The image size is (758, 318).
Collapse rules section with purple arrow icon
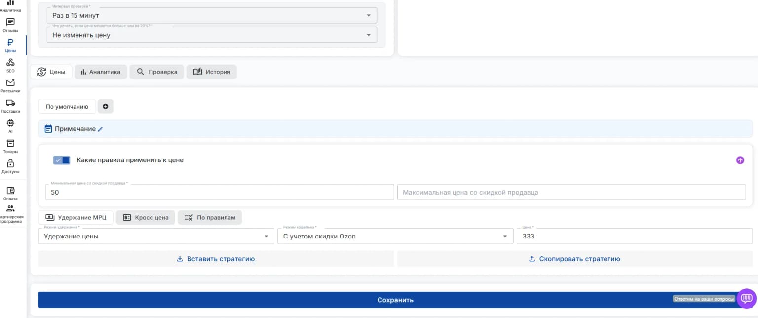point(740,160)
